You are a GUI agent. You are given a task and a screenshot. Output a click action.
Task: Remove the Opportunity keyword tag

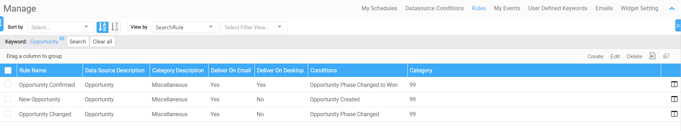[x=62, y=38]
